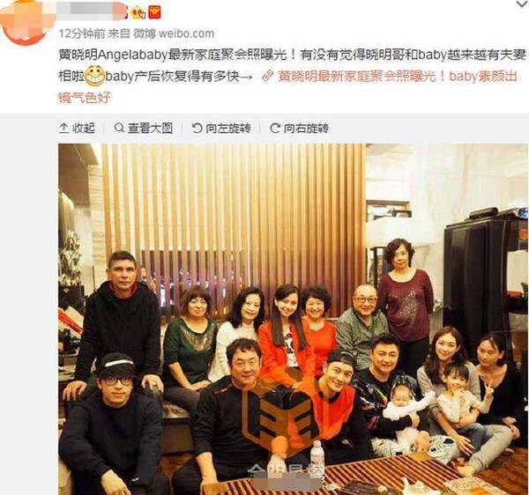The image size is (529, 495).
Task: Click the wrapped link text '镜气色好'
Action: tap(85, 98)
